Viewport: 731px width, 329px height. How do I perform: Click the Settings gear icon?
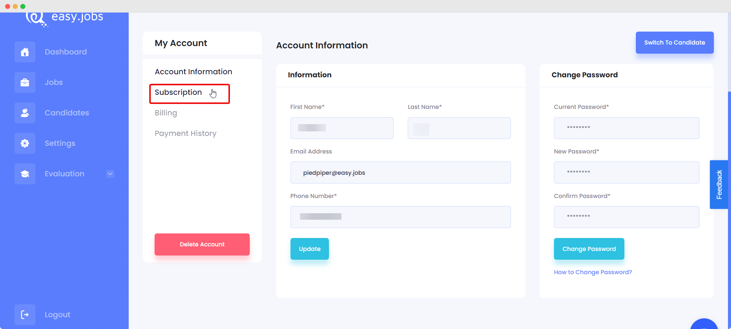click(x=24, y=143)
